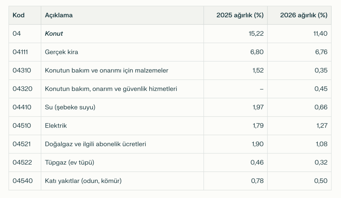Click the Gerçek kira description cell
341x198 pixels.
coord(62,52)
